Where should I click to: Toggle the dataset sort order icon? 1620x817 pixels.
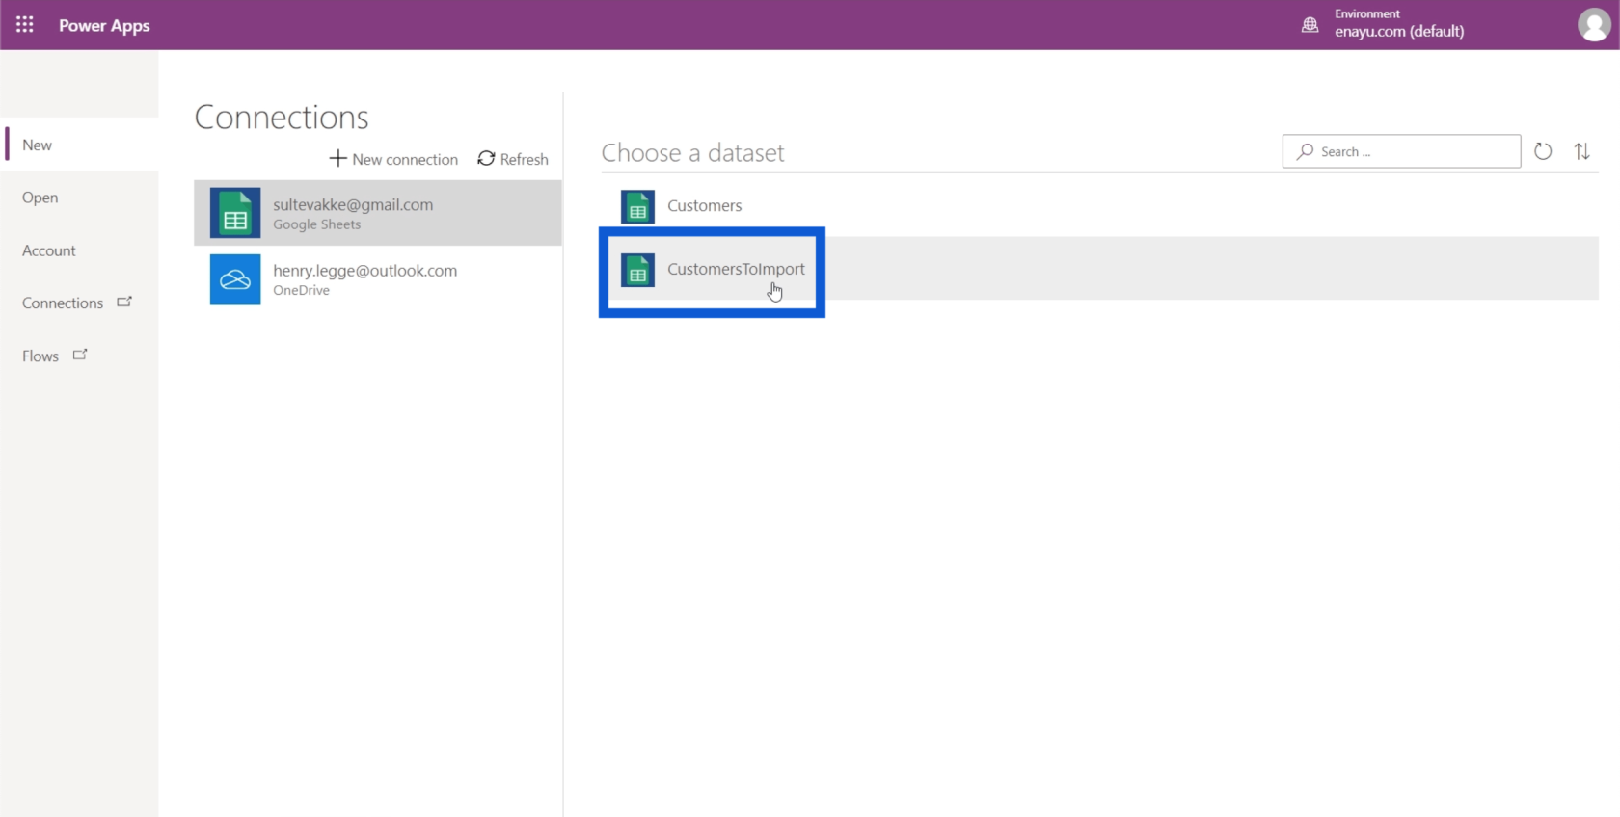(x=1581, y=151)
